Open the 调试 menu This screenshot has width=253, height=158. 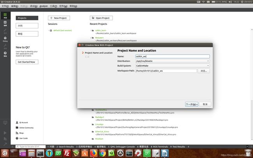33,6
